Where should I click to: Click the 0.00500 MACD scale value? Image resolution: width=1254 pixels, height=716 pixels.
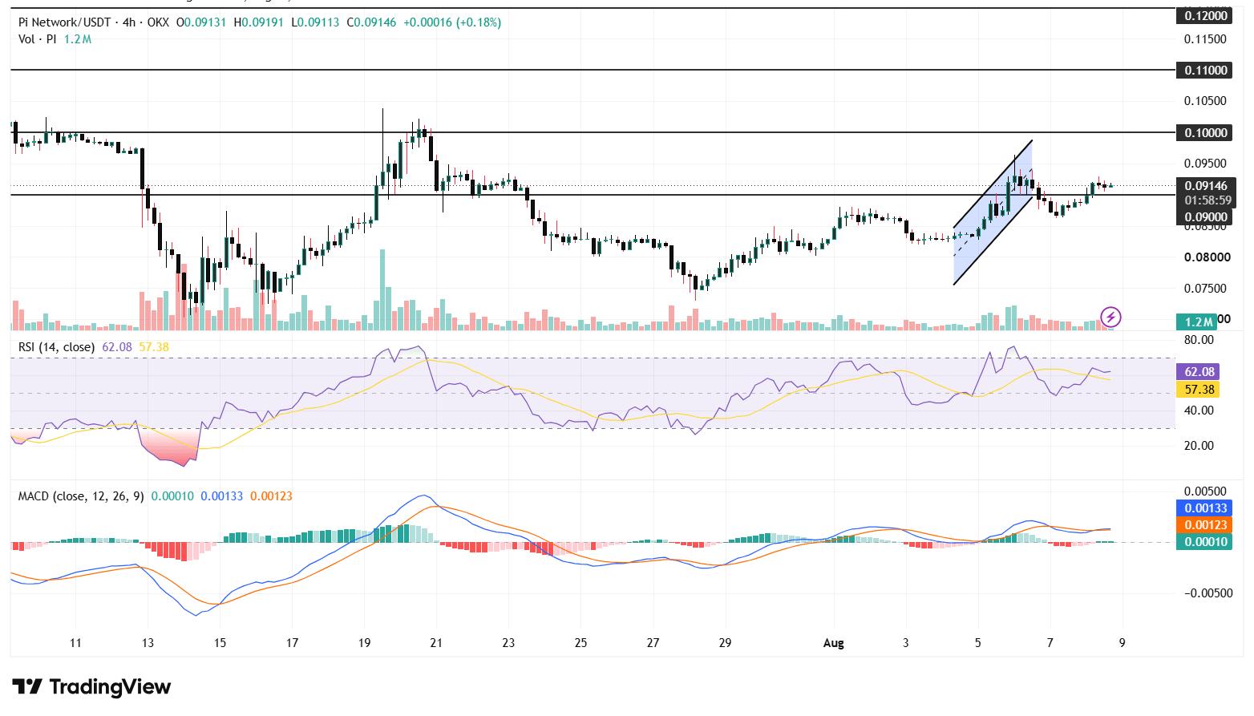tap(1206, 491)
